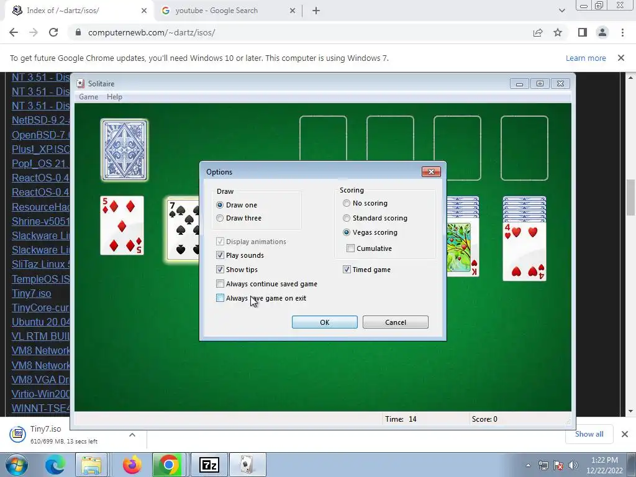
Task: Open the Chrome profile icon
Action: point(602,32)
